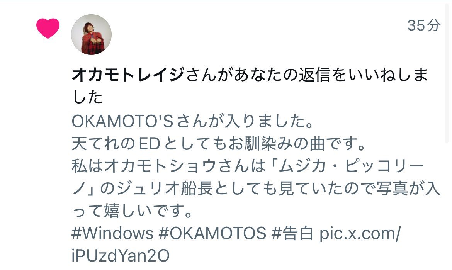Click the word OKAMOTO'S in the reply

(x=122, y=121)
